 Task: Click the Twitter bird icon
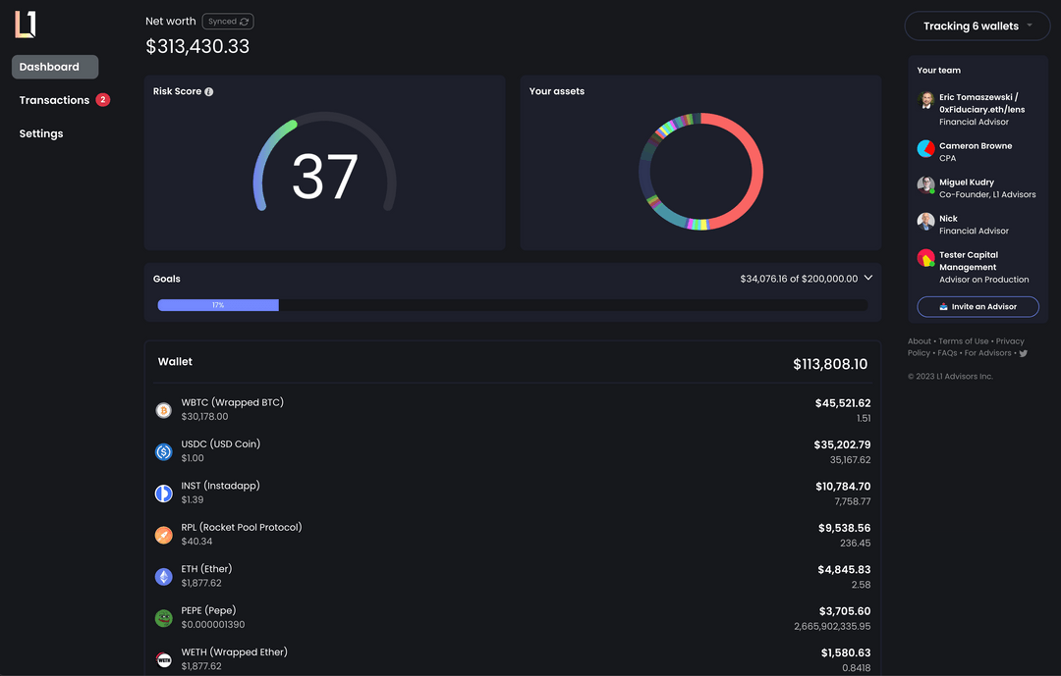click(x=1023, y=353)
